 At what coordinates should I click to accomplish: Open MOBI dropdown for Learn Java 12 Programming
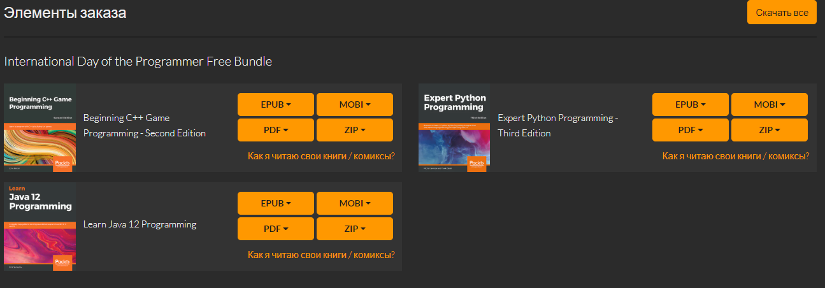[x=355, y=203]
